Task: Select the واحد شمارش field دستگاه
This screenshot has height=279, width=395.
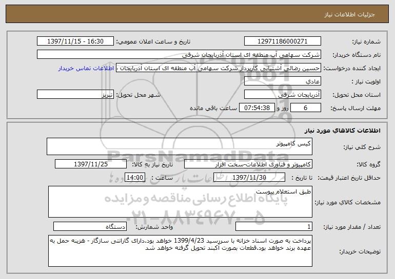Action: point(90,226)
